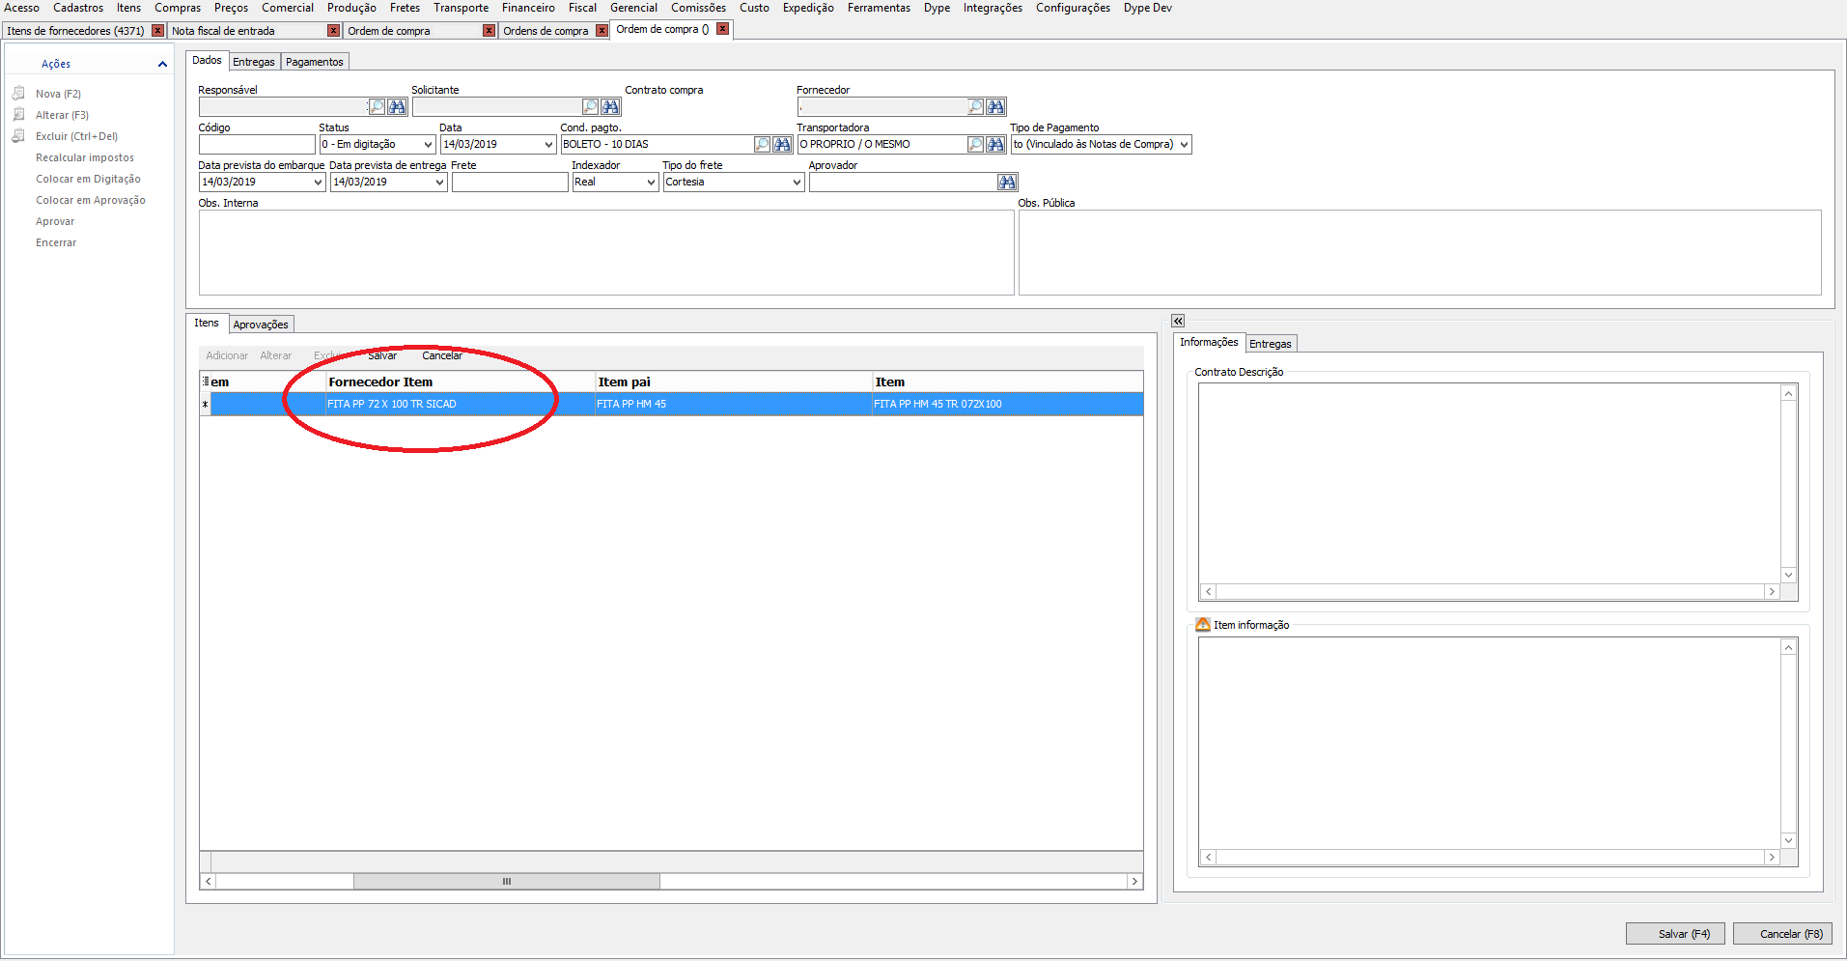The width and height of the screenshot is (1847, 961).
Task: Click the items grid horizontal scrollbar thumb
Action: (x=507, y=882)
